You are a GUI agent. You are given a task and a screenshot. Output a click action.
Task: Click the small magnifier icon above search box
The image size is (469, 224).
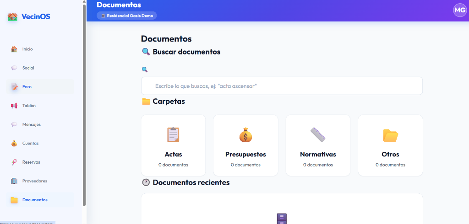click(144, 69)
